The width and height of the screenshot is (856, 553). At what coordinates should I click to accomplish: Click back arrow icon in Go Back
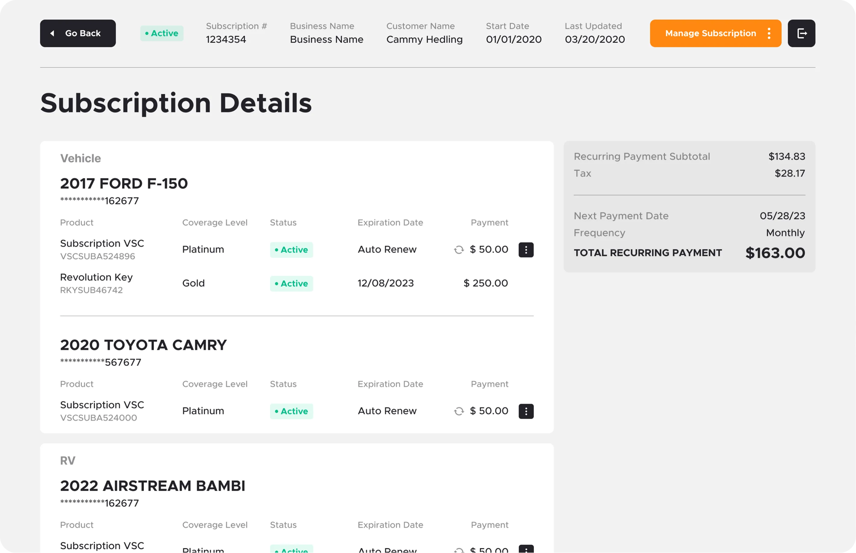(x=52, y=33)
